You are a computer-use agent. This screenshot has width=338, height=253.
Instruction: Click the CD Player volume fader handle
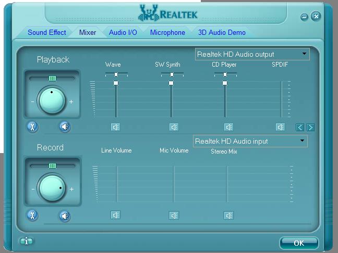225,83
